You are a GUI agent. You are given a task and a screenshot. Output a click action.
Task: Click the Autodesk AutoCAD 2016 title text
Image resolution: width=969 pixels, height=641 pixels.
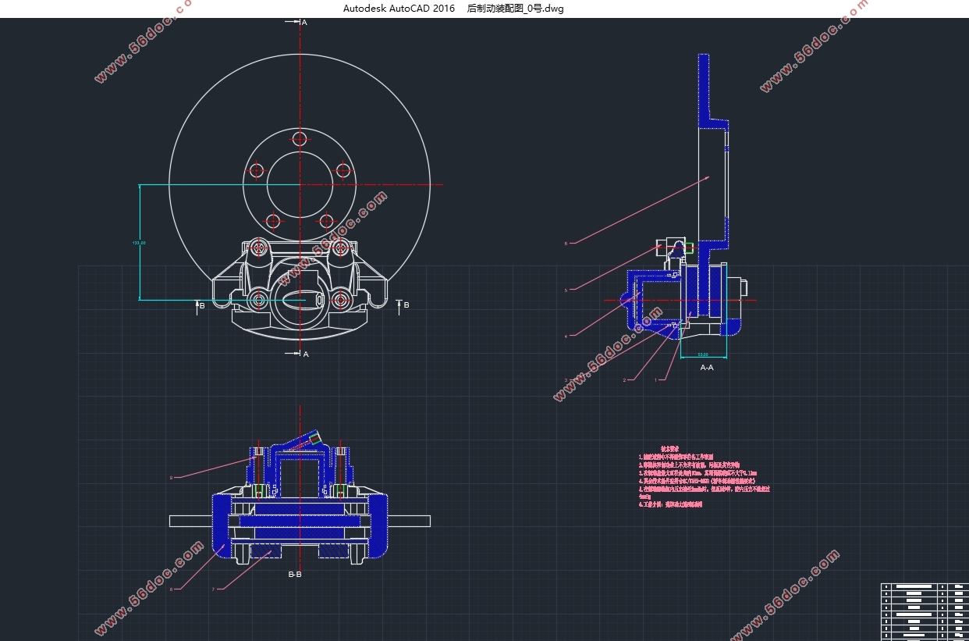(x=398, y=9)
